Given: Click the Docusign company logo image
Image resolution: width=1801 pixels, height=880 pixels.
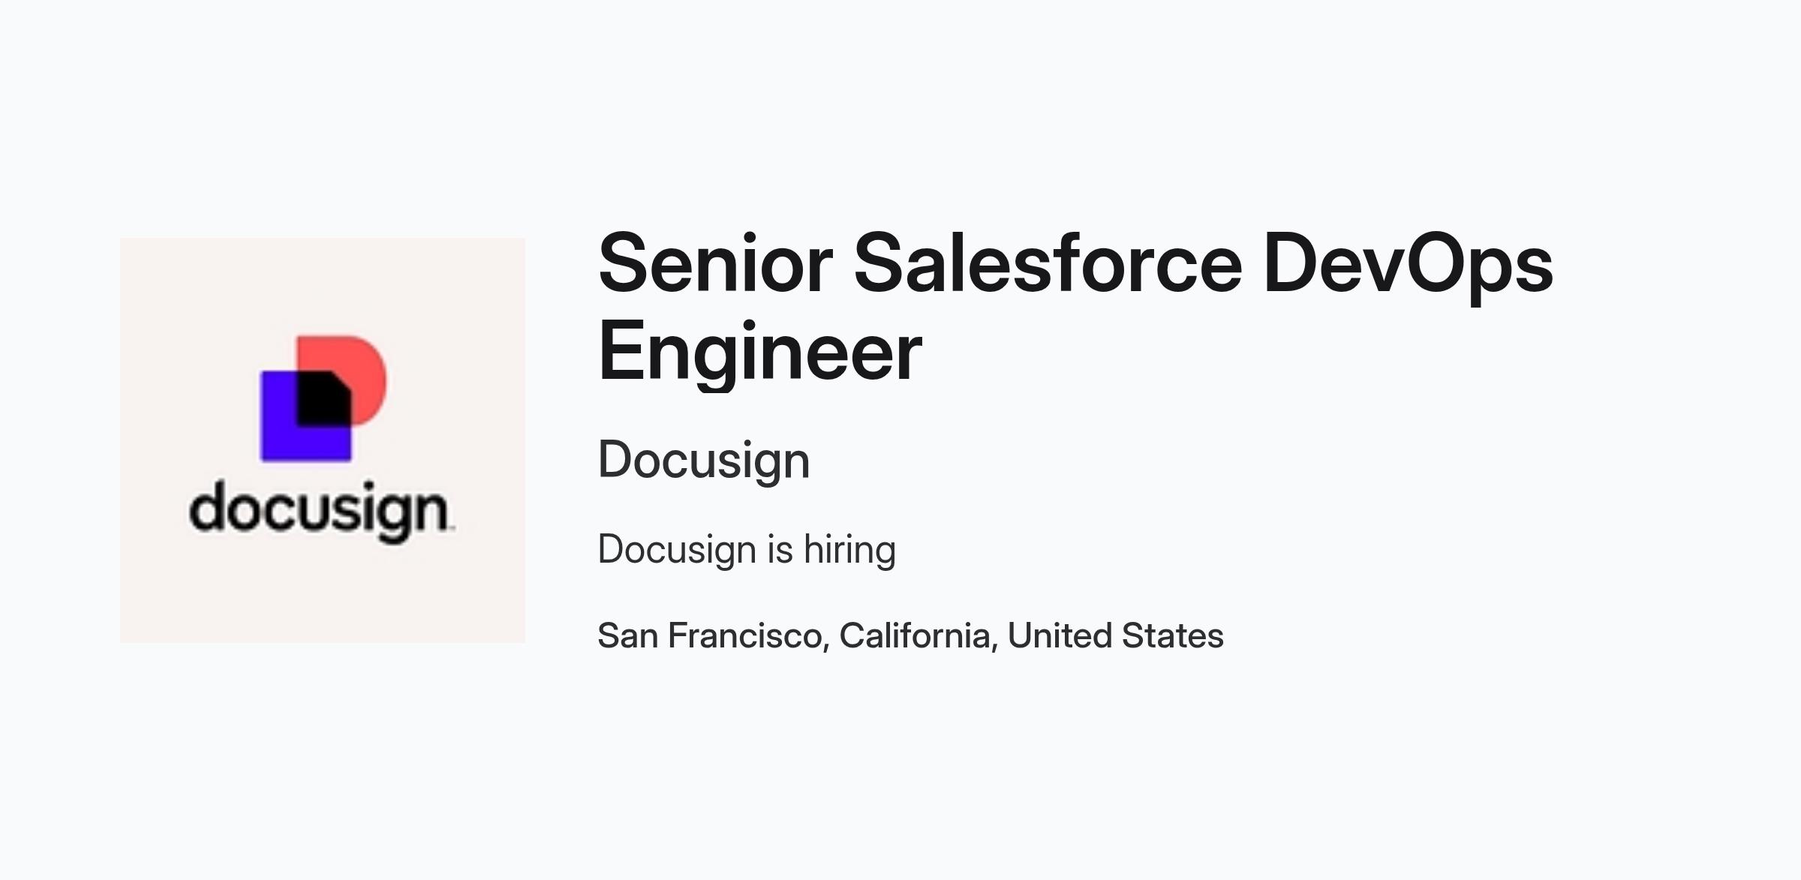Looking at the screenshot, I should 323,440.
